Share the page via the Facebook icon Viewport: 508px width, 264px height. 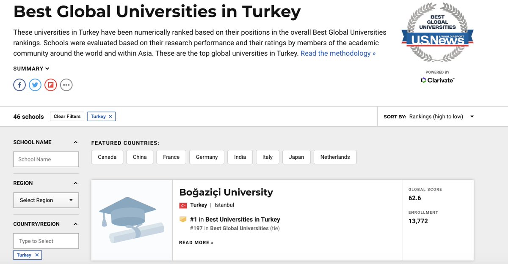pyautogui.click(x=19, y=84)
